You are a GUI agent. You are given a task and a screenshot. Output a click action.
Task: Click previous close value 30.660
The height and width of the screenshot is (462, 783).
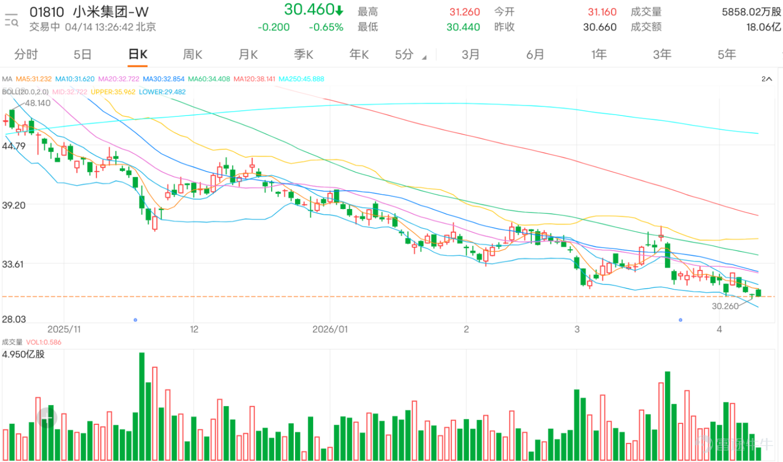click(600, 27)
